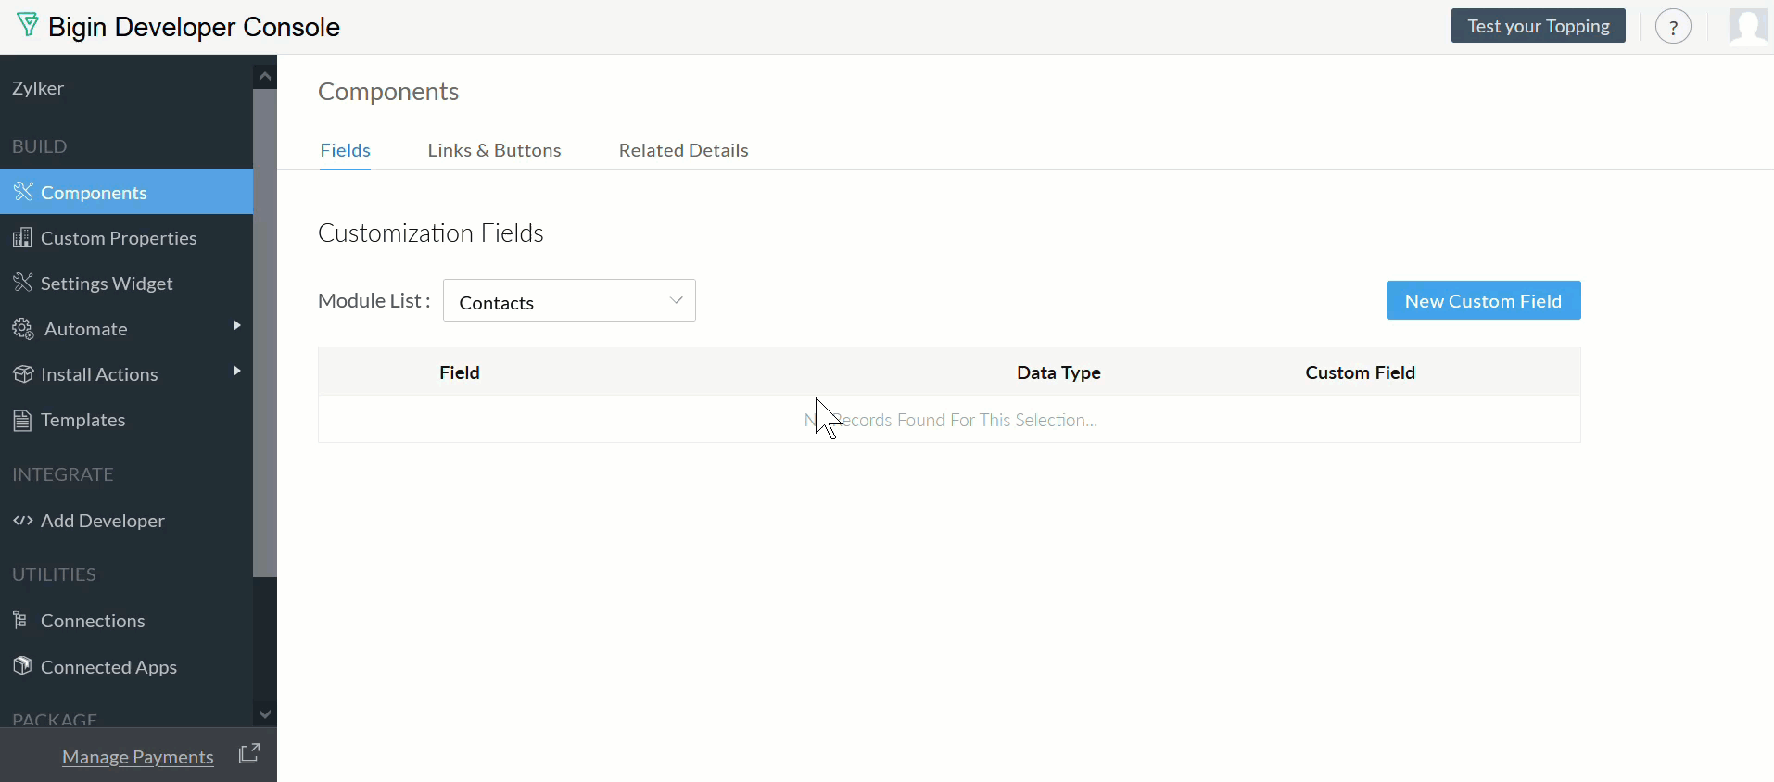Click the sidebar scroll down arrow

tap(265, 714)
